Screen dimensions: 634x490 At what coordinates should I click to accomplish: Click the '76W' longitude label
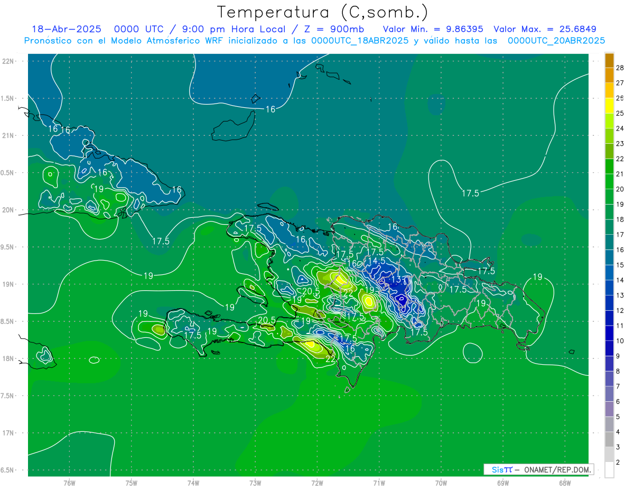(69, 483)
